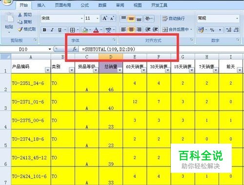Open the merge and center dropdown arrow

(191, 30)
